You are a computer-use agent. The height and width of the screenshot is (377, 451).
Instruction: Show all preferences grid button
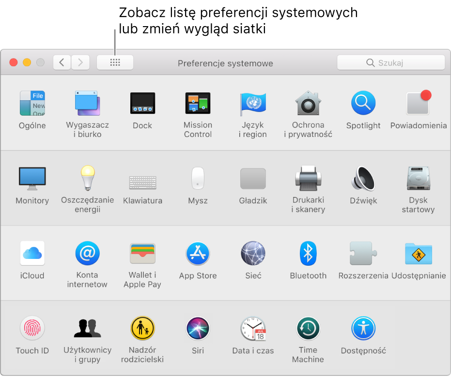115,62
